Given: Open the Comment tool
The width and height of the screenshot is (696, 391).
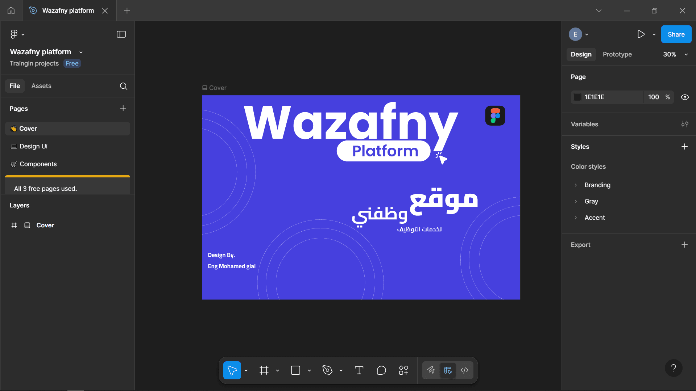Looking at the screenshot, I should tap(381, 370).
